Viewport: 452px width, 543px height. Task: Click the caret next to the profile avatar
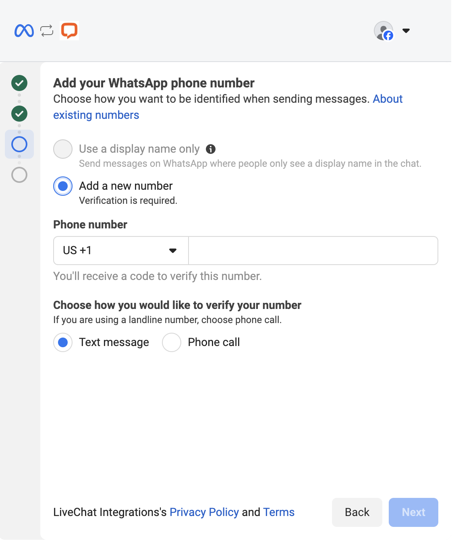(x=406, y=30)
